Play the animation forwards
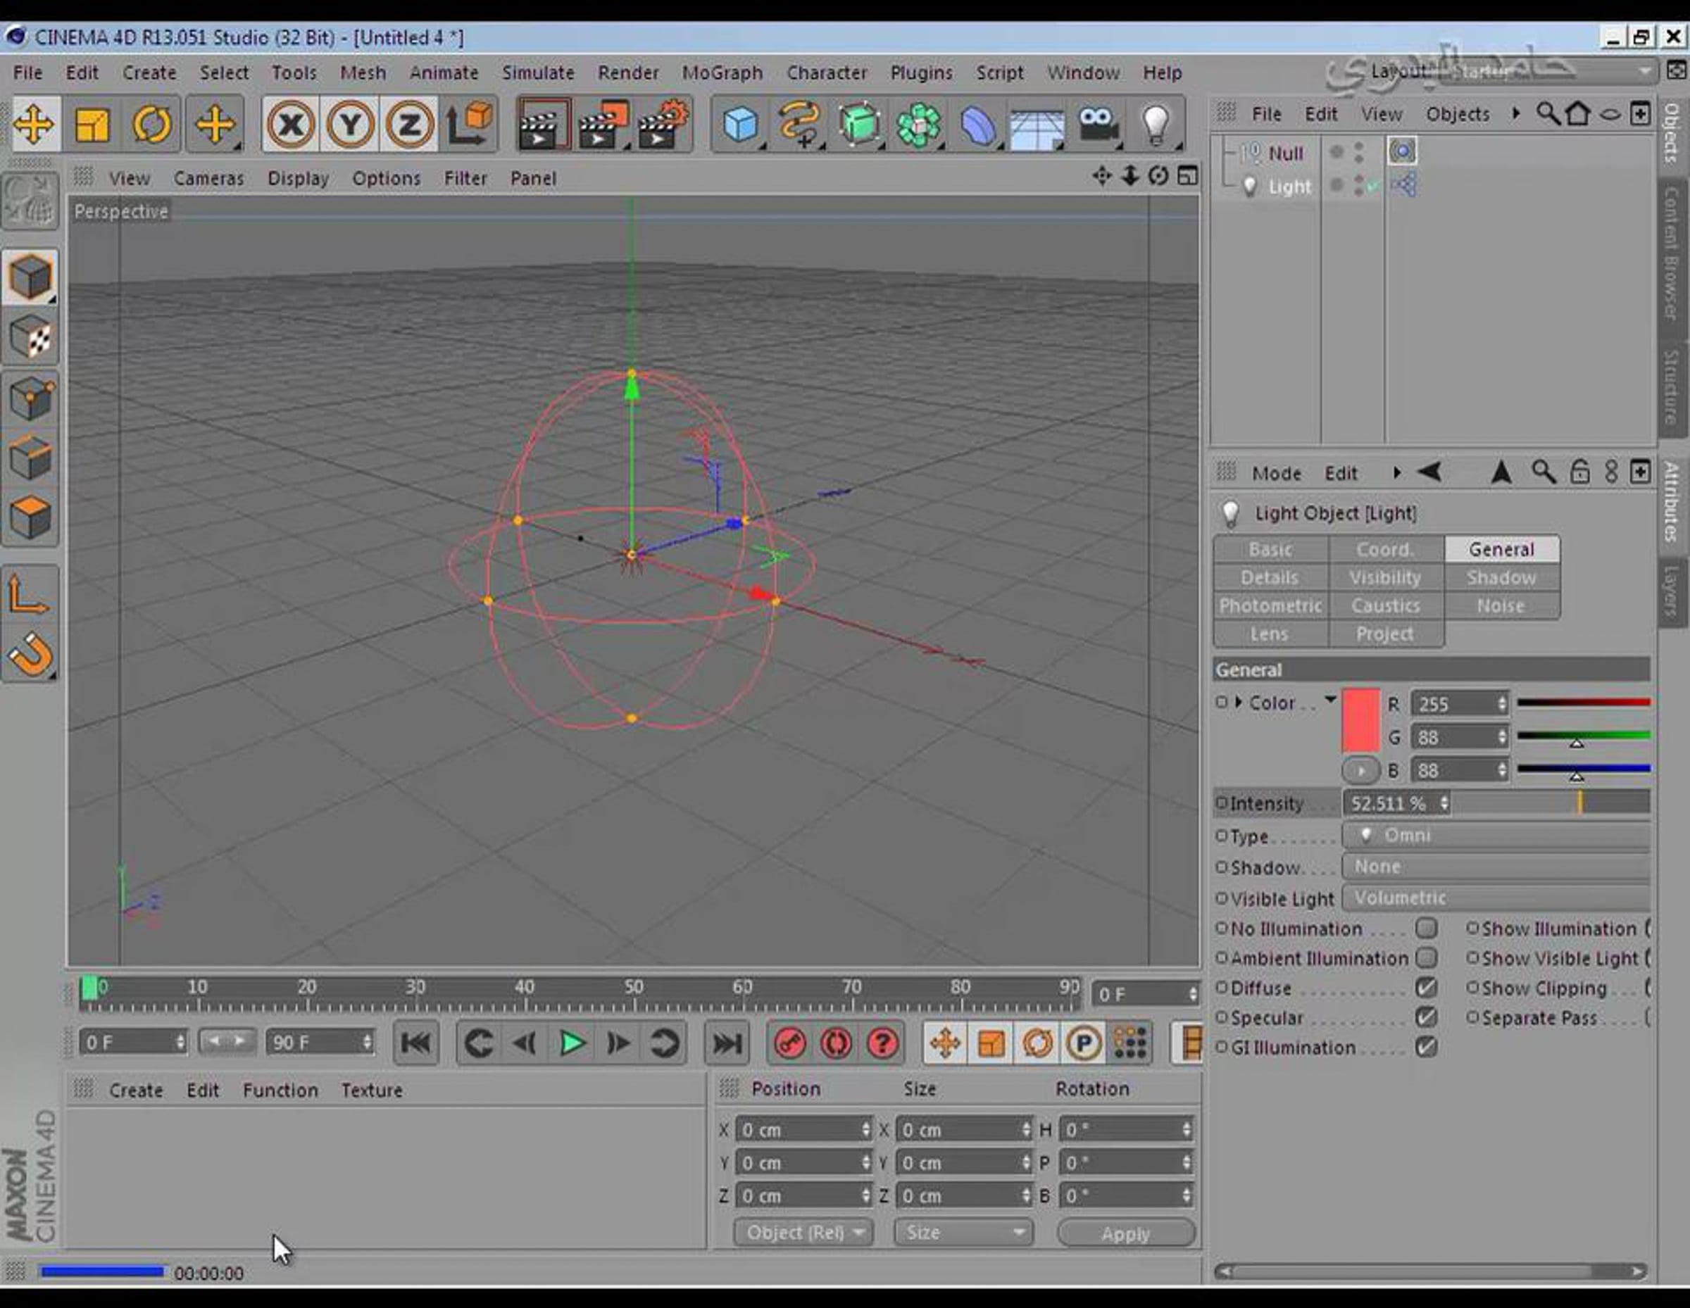This screenshot has height=1308, width=1690. (x=572, y=1043)
